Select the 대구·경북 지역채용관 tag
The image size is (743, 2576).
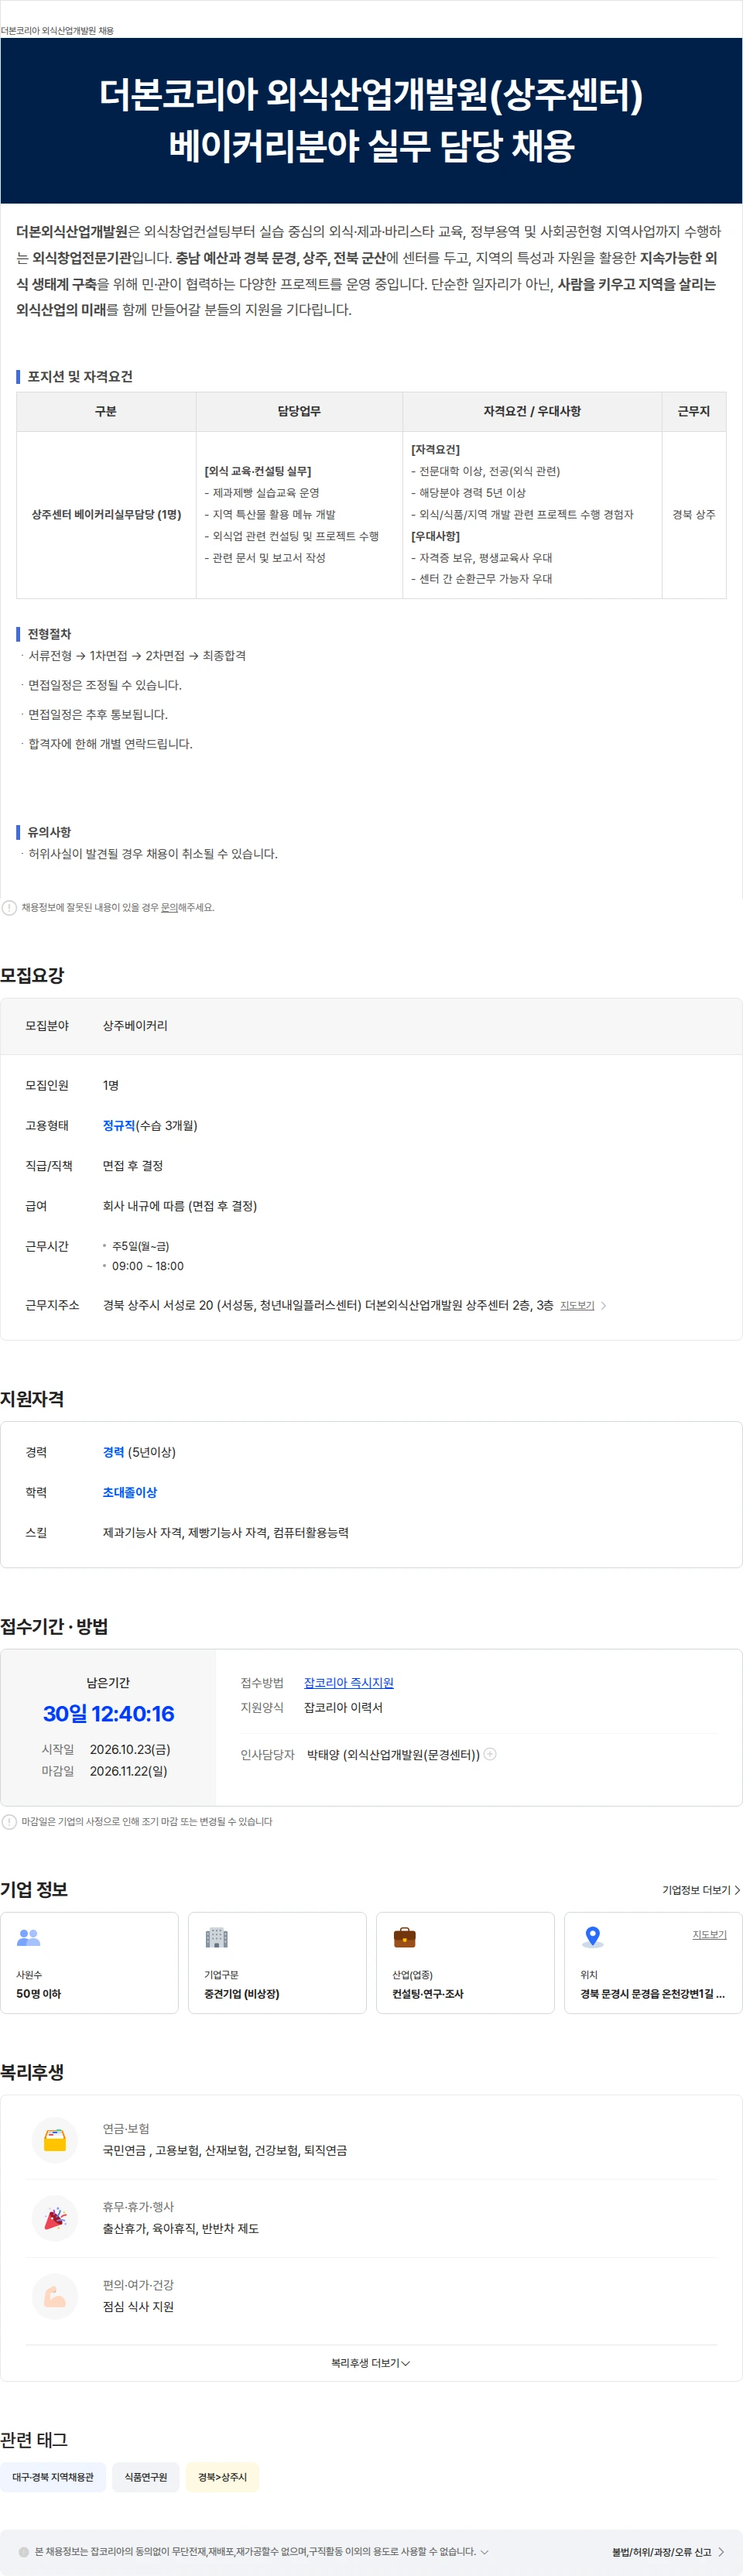pos(53,2476)
